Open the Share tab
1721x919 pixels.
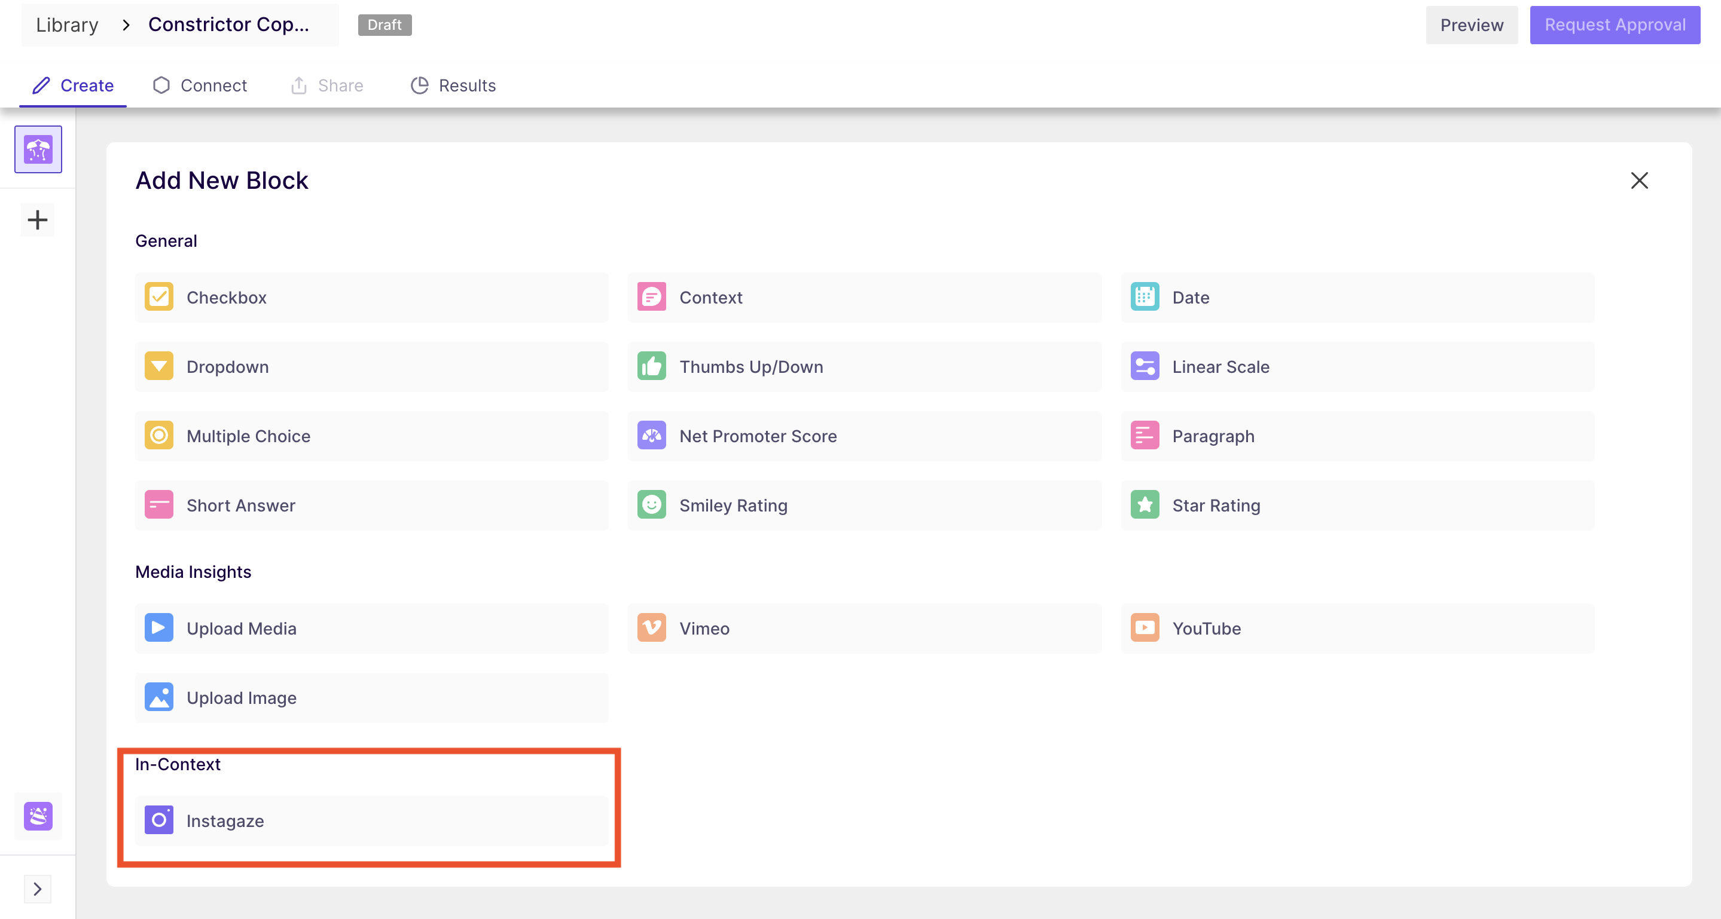tap(326, 85)
